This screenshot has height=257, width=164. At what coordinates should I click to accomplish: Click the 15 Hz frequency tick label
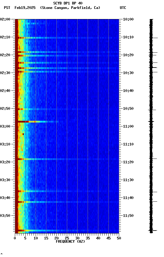tap(46, 238)
